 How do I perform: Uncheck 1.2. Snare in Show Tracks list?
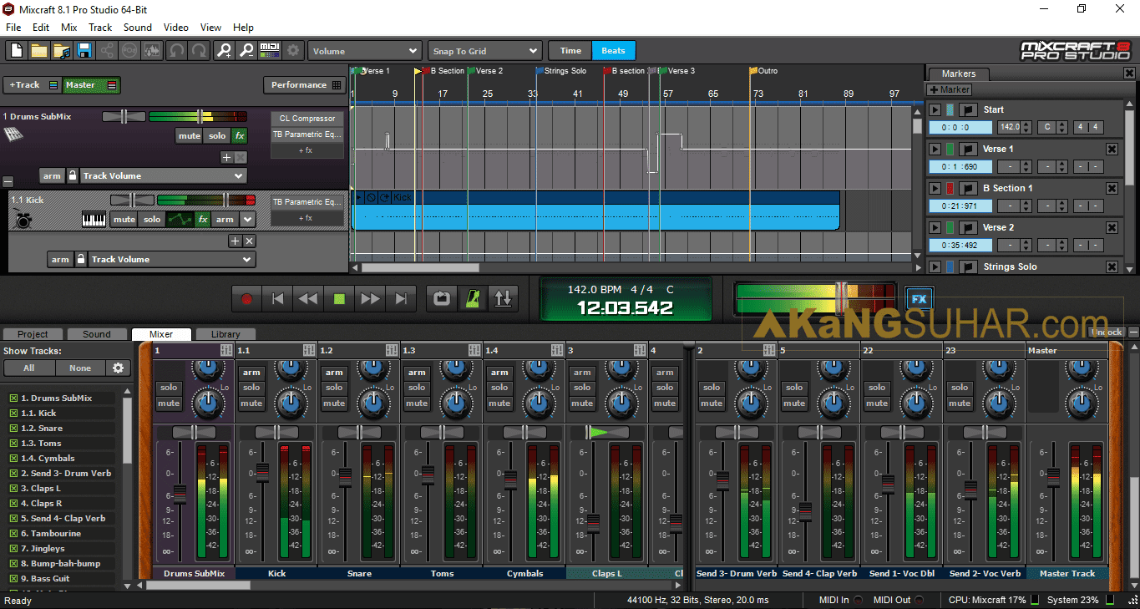[x=13, y=428]
